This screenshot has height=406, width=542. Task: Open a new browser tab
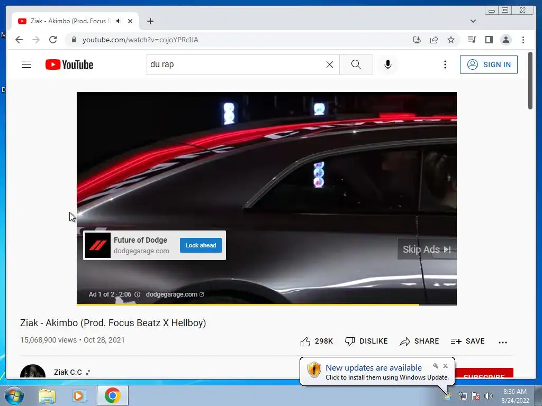click(x=150, y=21)
